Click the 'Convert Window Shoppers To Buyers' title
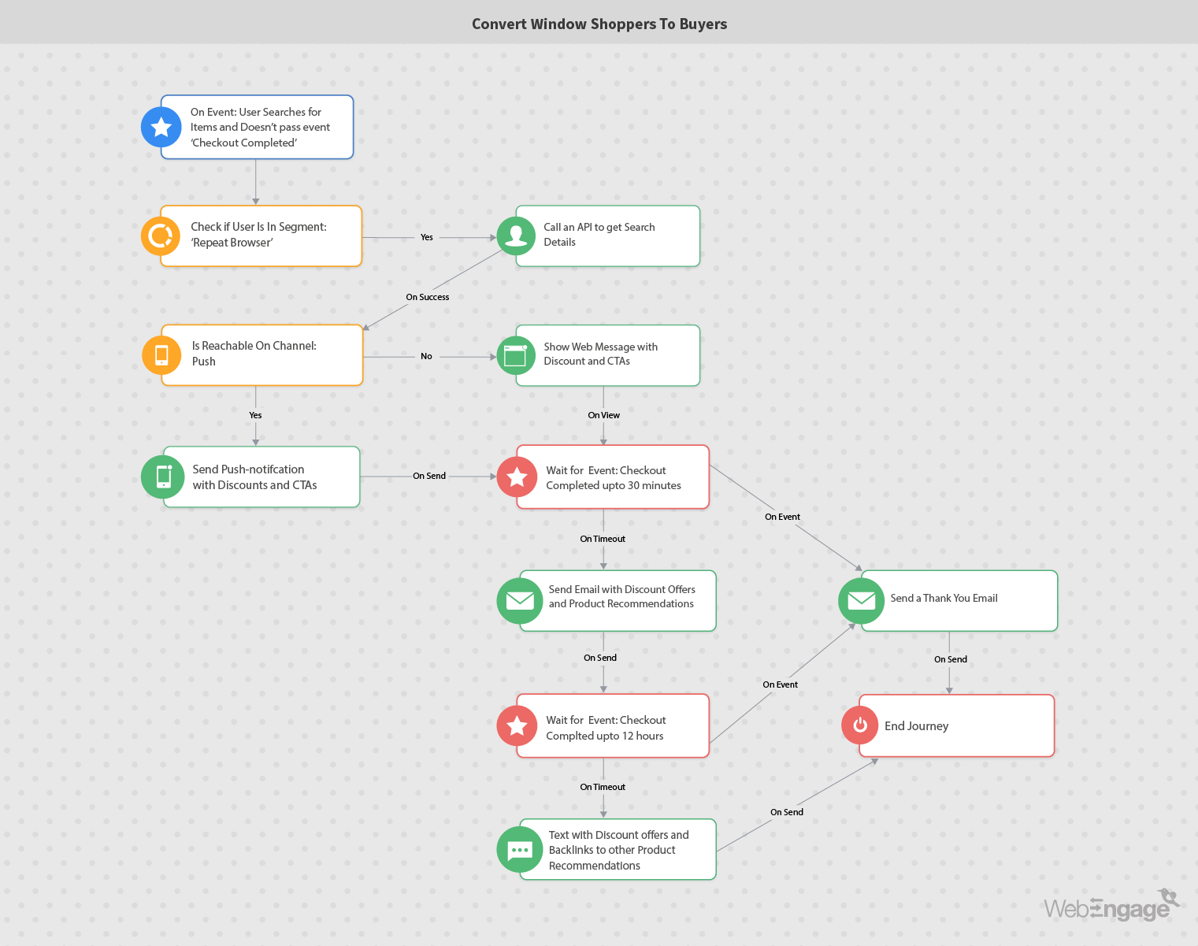1198x946 pixels. tap(599, 24)
